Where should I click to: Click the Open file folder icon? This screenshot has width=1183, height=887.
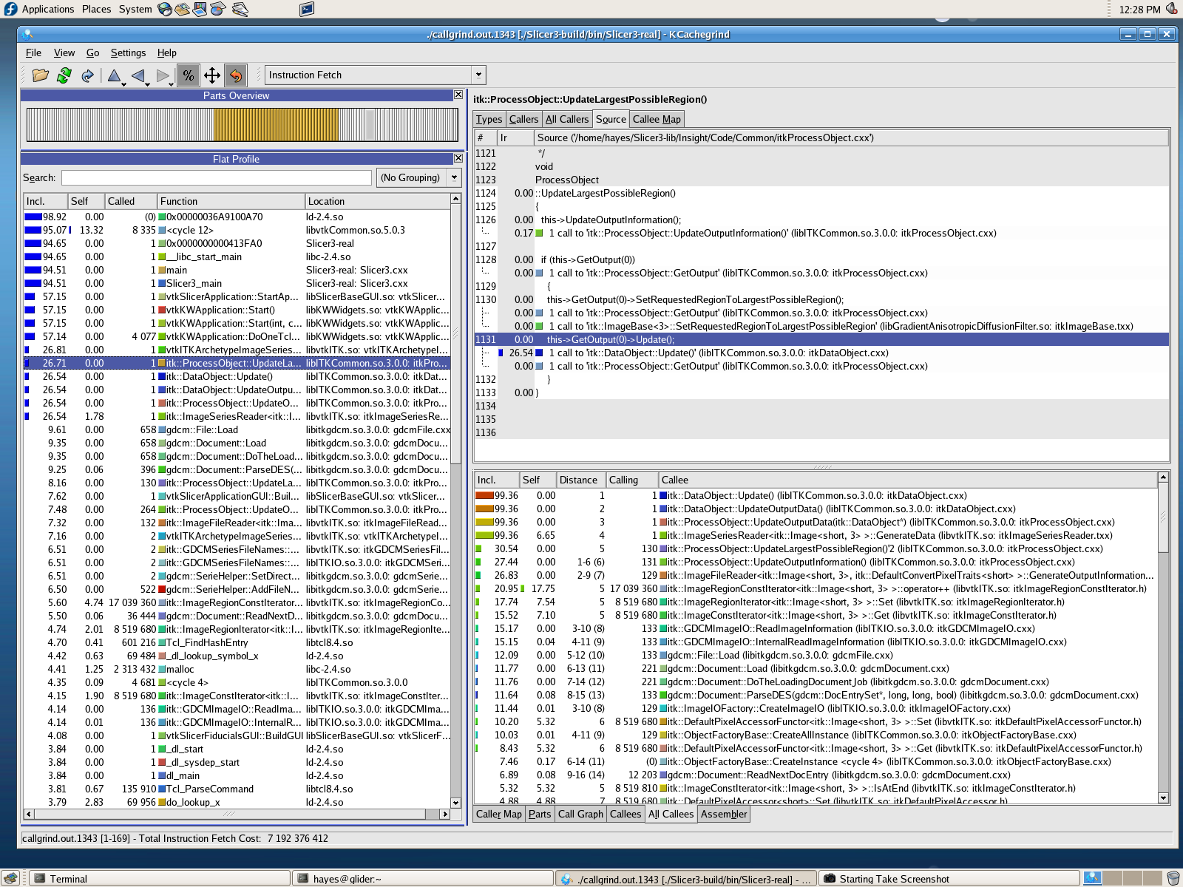point(41,75)
